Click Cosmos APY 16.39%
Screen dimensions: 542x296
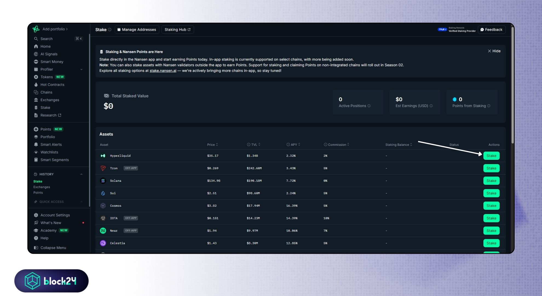pos(292,206)
